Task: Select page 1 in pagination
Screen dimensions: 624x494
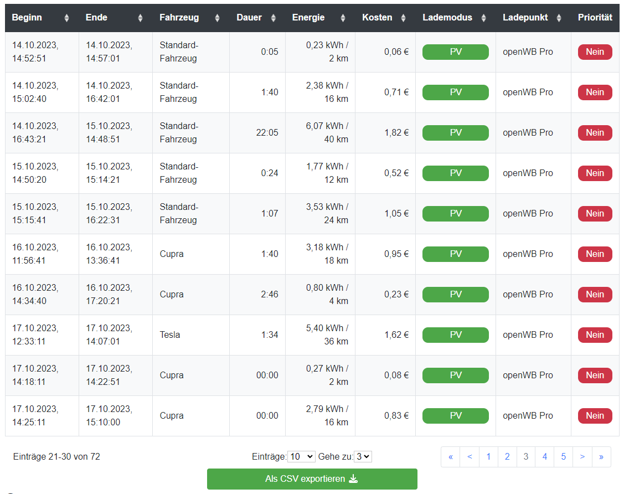Action: click(x=488, y=457)
